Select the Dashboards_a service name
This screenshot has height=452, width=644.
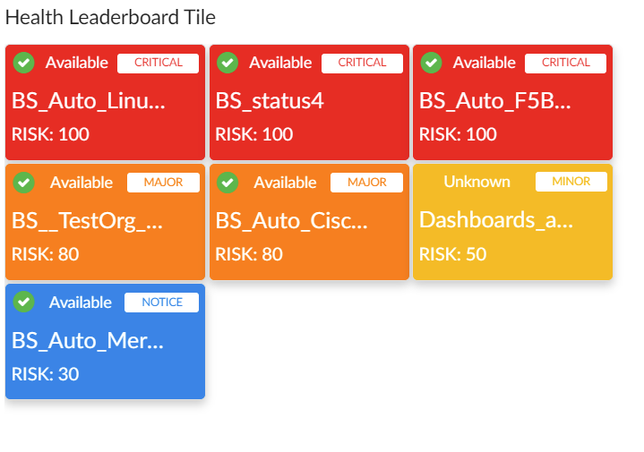click(x=495, y=220)
